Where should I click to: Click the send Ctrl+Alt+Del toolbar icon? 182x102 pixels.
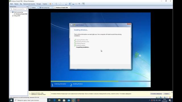coord(56,4)
